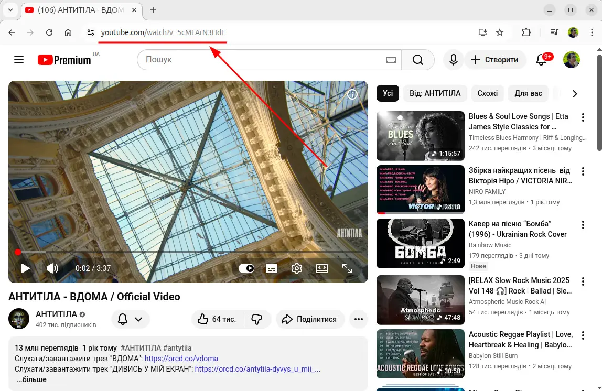Open the player Settings gear
This screenshot has width=602, height=391.
(296, 268)
